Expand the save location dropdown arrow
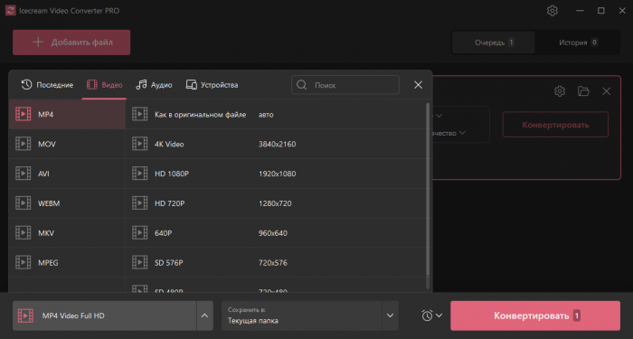The image size is (633, 339). (390, 315)
